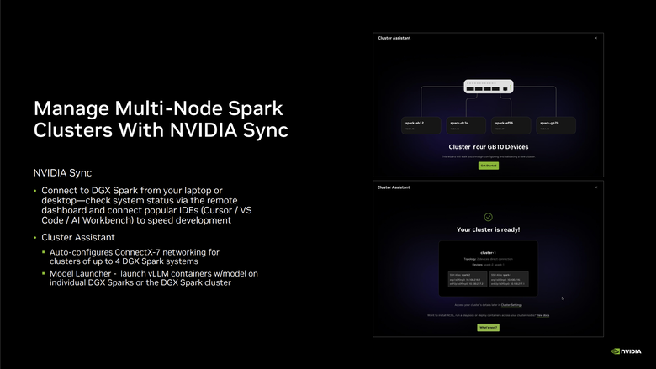Open the Cluster Settings link
This screenshot has height=369, width=656.
pos(511,305)
